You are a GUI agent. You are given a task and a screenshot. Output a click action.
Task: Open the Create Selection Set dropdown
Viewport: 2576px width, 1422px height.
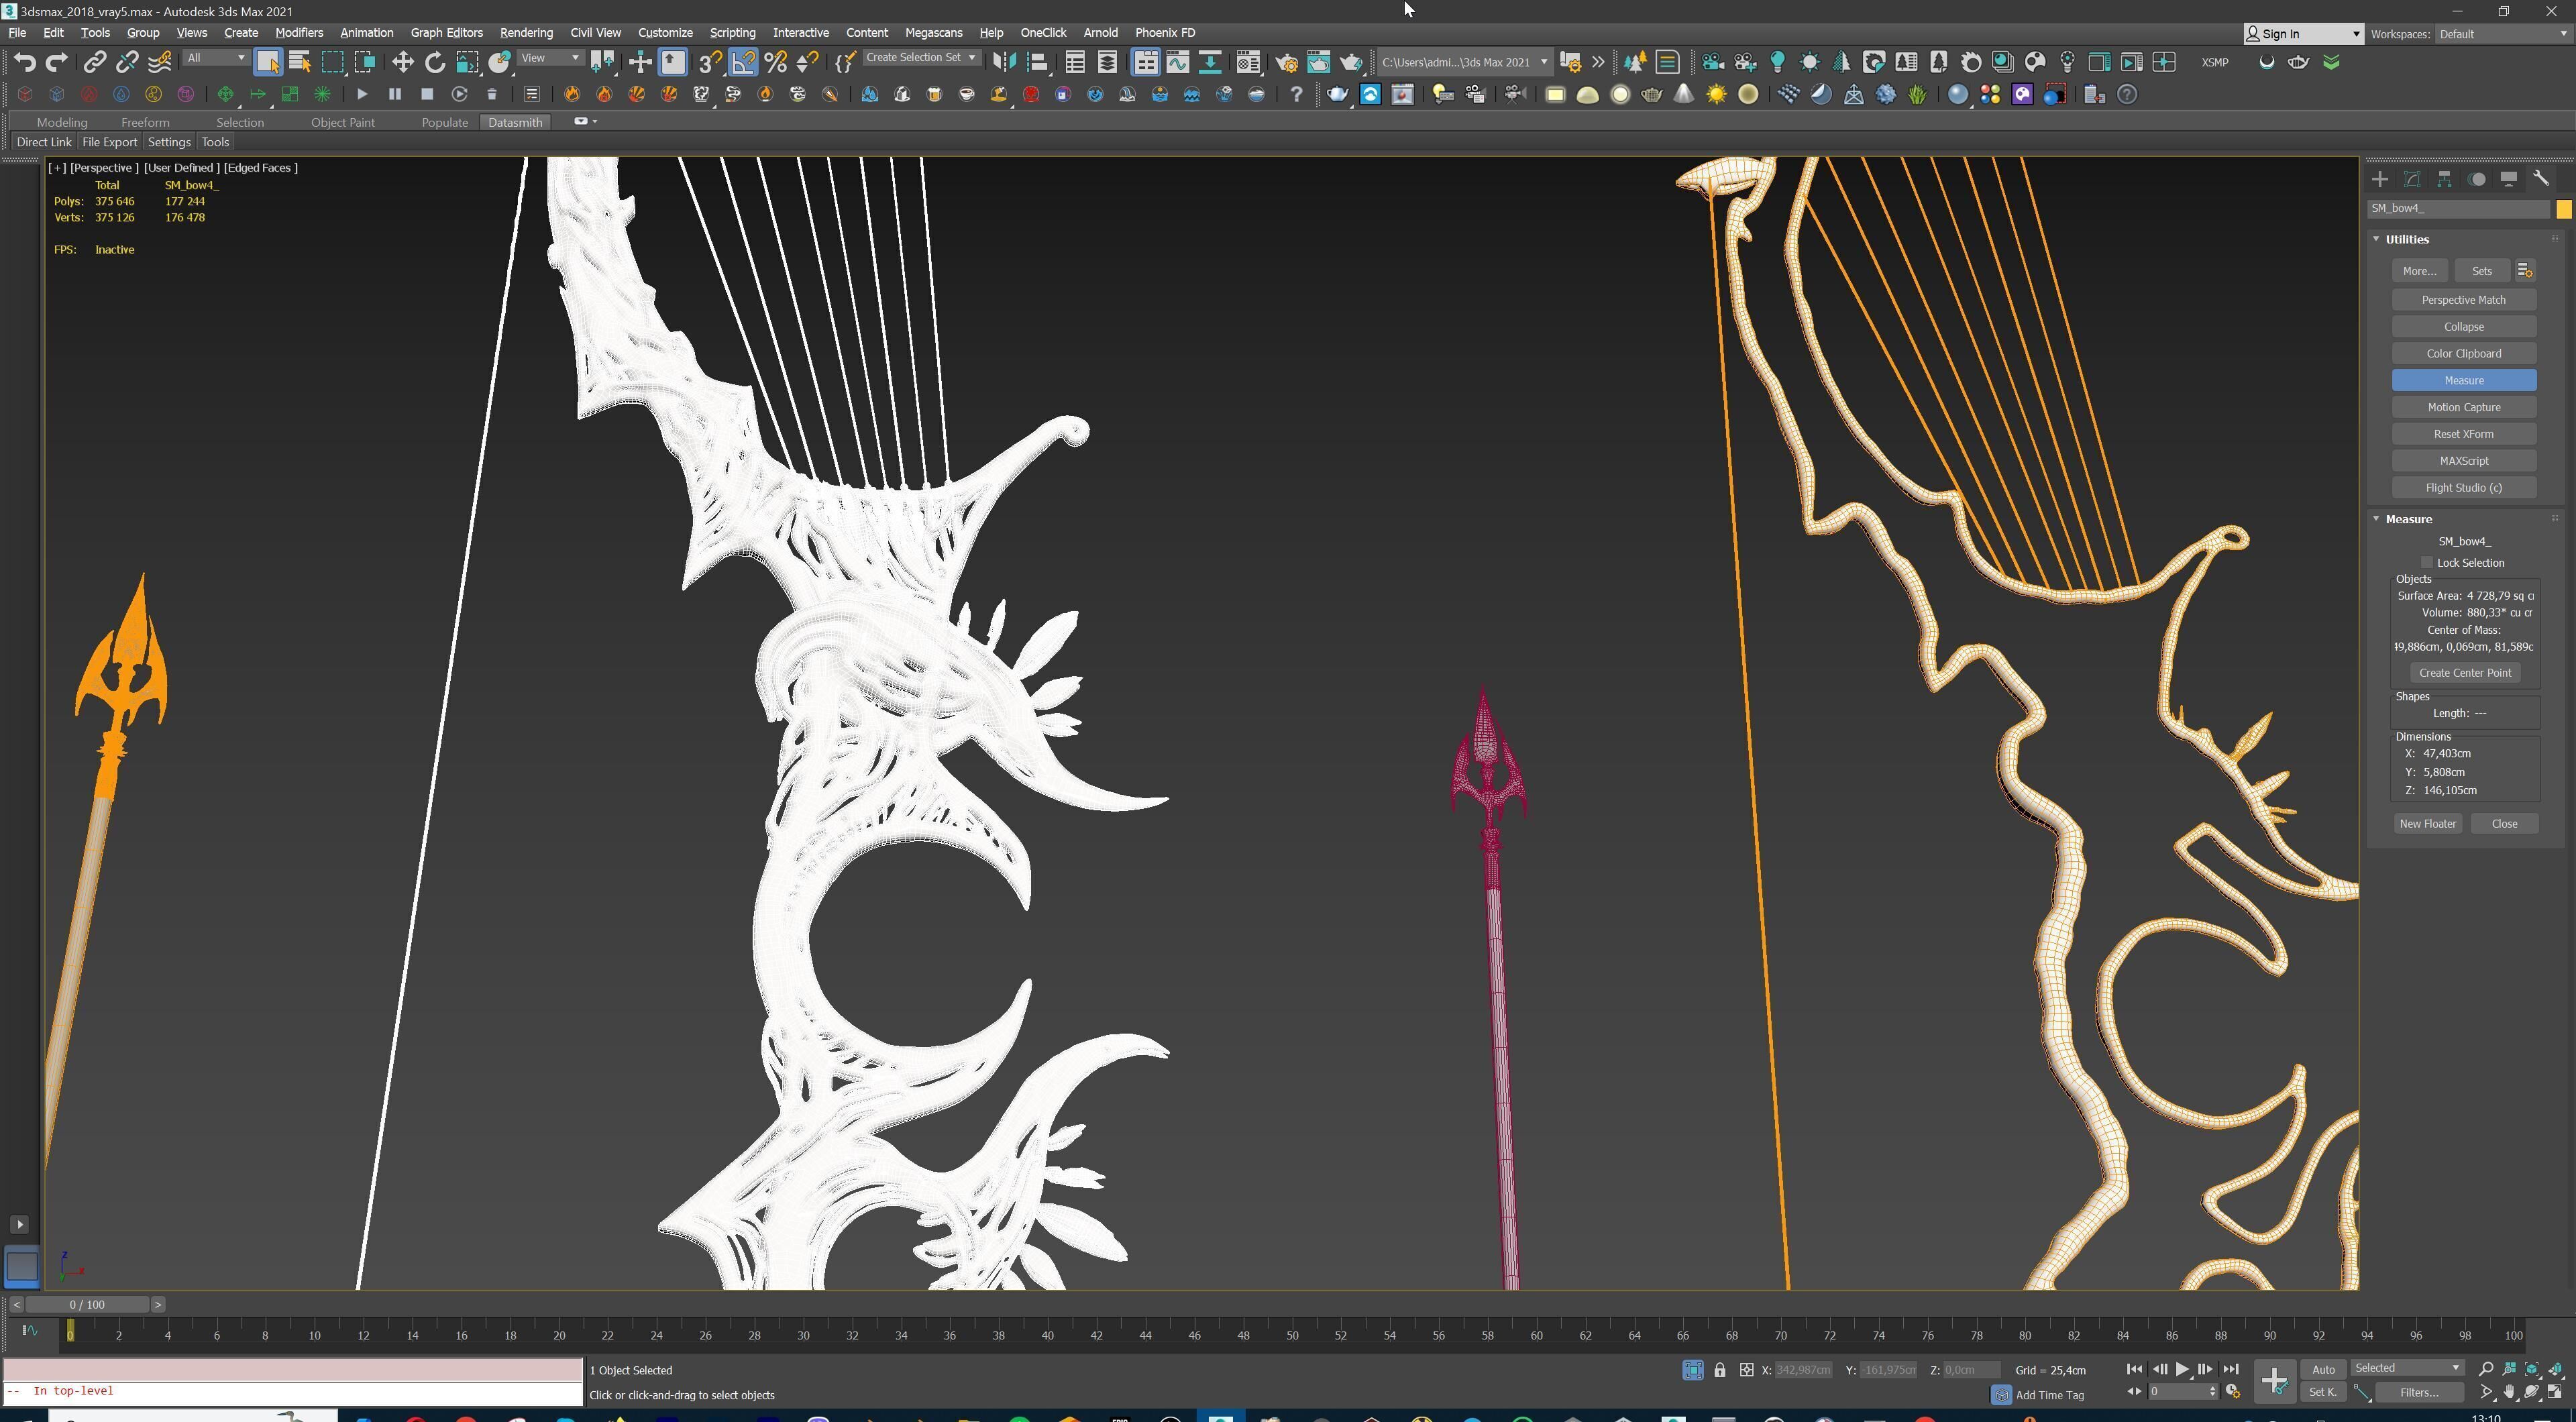pos(971,57)
